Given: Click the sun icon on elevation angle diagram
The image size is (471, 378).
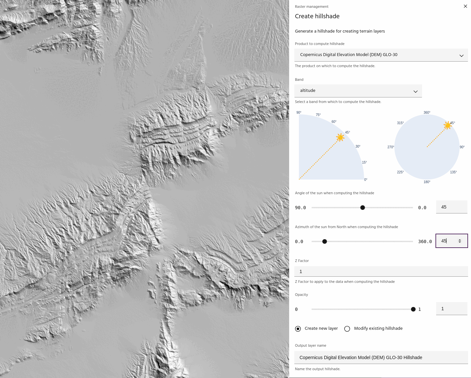Looking at the screenshot, I should [340, 137].
